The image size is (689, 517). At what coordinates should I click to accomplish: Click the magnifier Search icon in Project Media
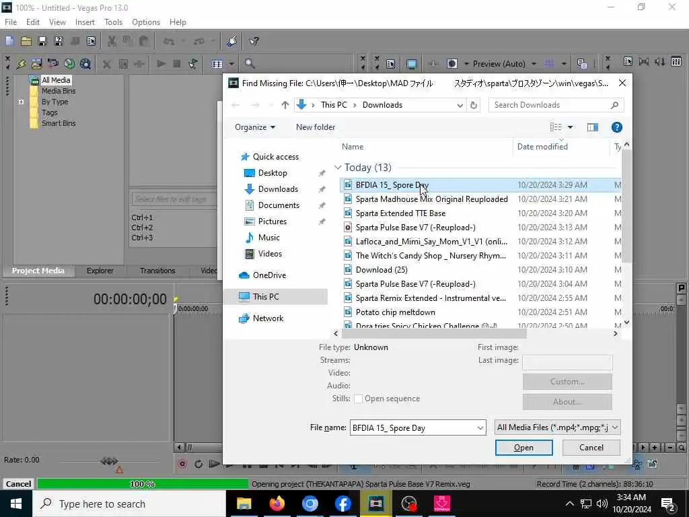coord(250,64)
